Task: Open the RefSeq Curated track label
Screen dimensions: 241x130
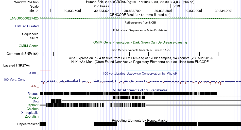Action: point(27,26)
